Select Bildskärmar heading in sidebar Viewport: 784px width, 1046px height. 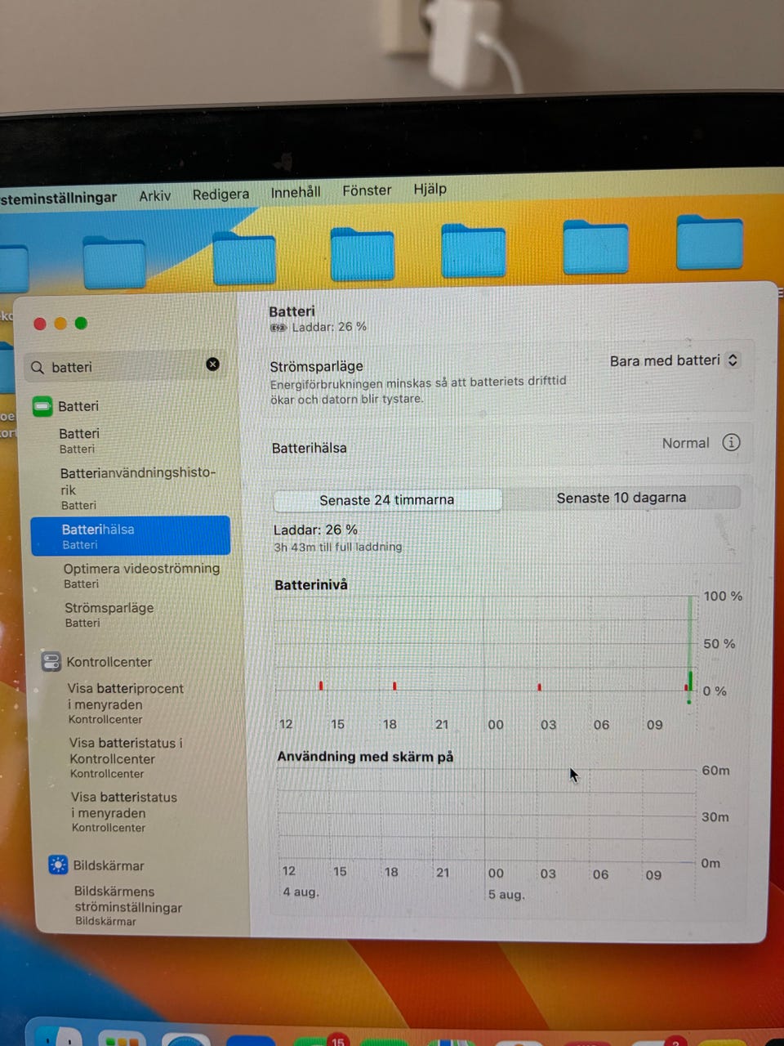(x=109, y=865)
